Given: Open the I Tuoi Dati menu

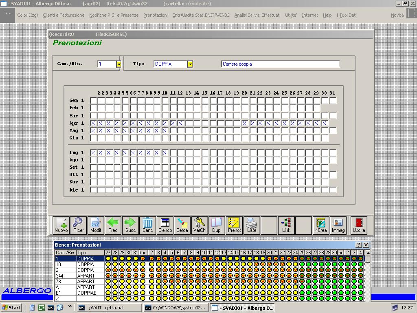Looking at the screenshot, I should pos(346,15).
